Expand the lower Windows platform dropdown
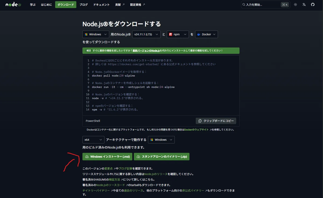Viewport: 323px width, 198px height. pyautogui.click(x=161, y=140)
